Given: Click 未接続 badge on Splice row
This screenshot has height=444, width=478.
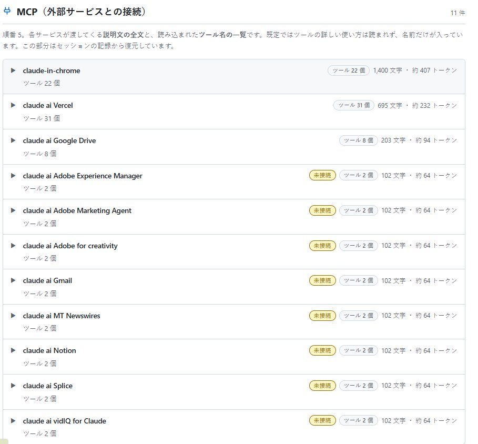Looking at the screenshot, I should [x=322, y=386].
